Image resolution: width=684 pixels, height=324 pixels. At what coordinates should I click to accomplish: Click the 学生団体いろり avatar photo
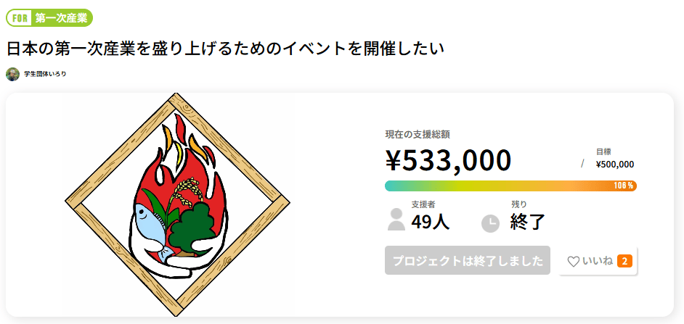13,74
